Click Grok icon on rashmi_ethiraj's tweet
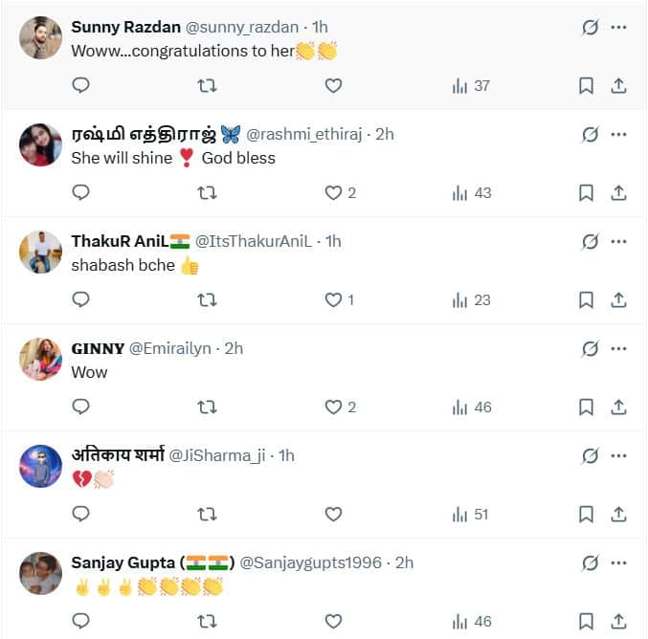Image resolution: width=648 pixels, height=639 pixels. point(590,135)
